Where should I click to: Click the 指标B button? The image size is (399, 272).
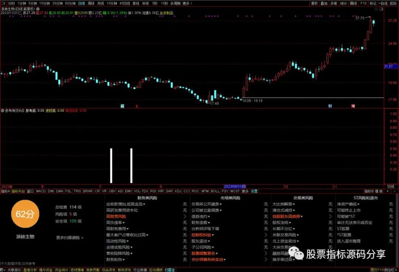coord(369,191)
